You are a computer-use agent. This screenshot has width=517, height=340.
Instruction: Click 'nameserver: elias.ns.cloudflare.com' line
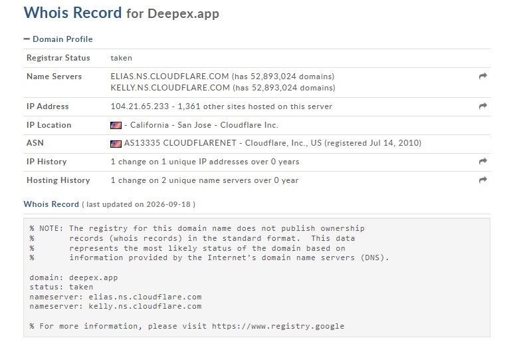coord(116,297)
